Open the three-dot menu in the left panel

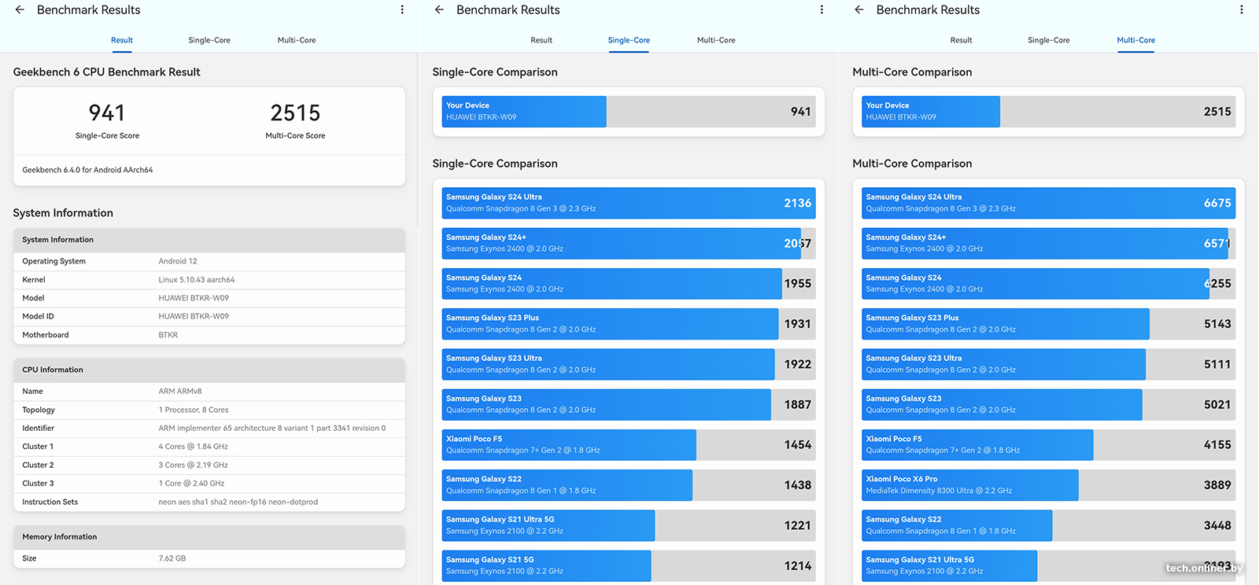402,10
